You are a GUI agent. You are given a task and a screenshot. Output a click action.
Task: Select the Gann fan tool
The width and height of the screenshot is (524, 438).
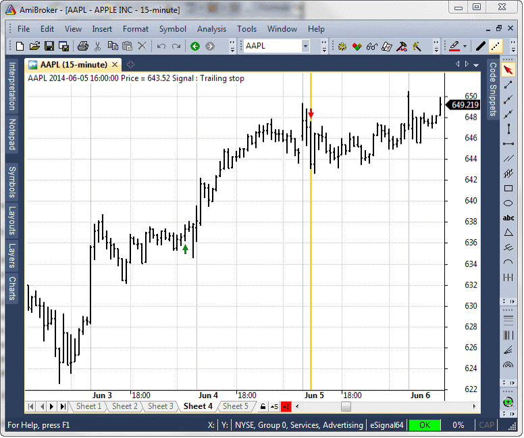508,349
